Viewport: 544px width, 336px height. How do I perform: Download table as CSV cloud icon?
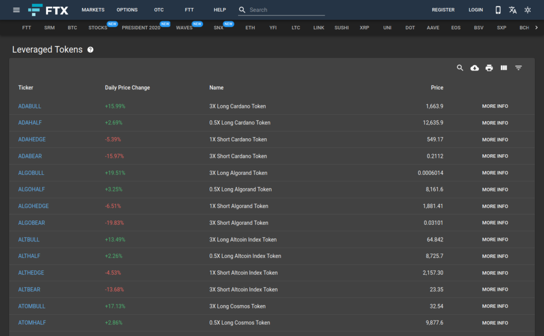pos(474,68)
